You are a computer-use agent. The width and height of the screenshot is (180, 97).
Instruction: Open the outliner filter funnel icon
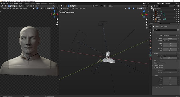click(x=175, y=6)
